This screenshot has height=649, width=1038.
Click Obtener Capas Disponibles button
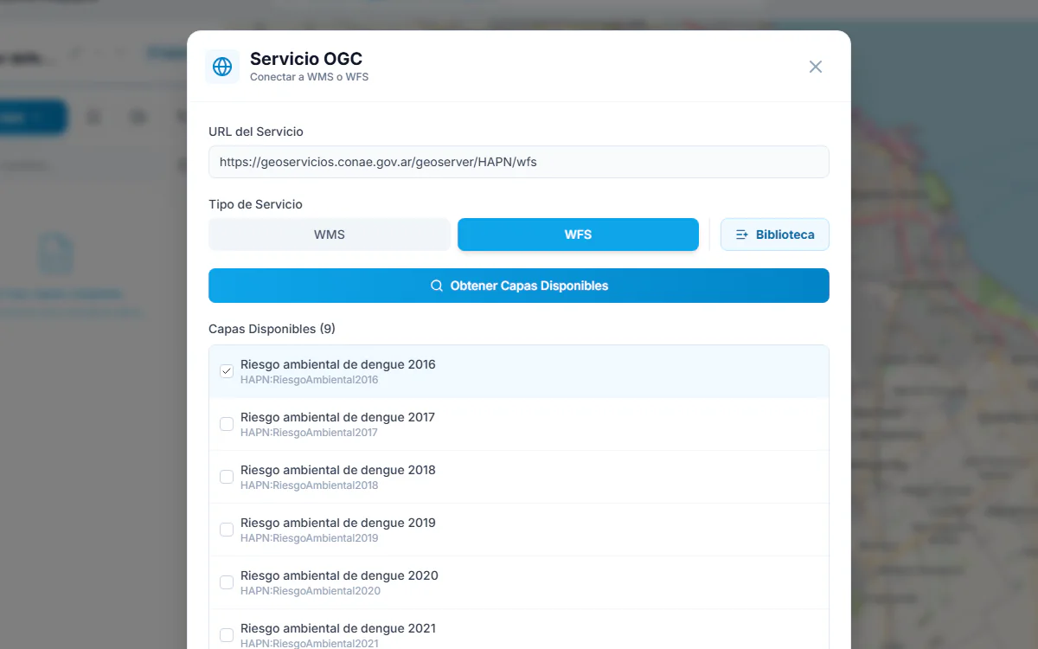[x=519, y=286]
